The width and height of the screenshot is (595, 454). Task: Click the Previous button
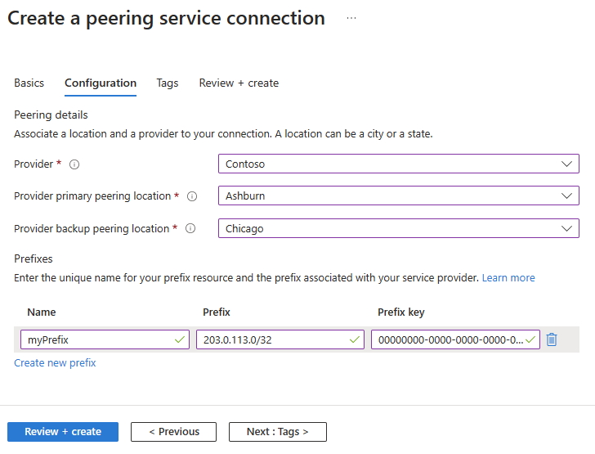point(173,432)
